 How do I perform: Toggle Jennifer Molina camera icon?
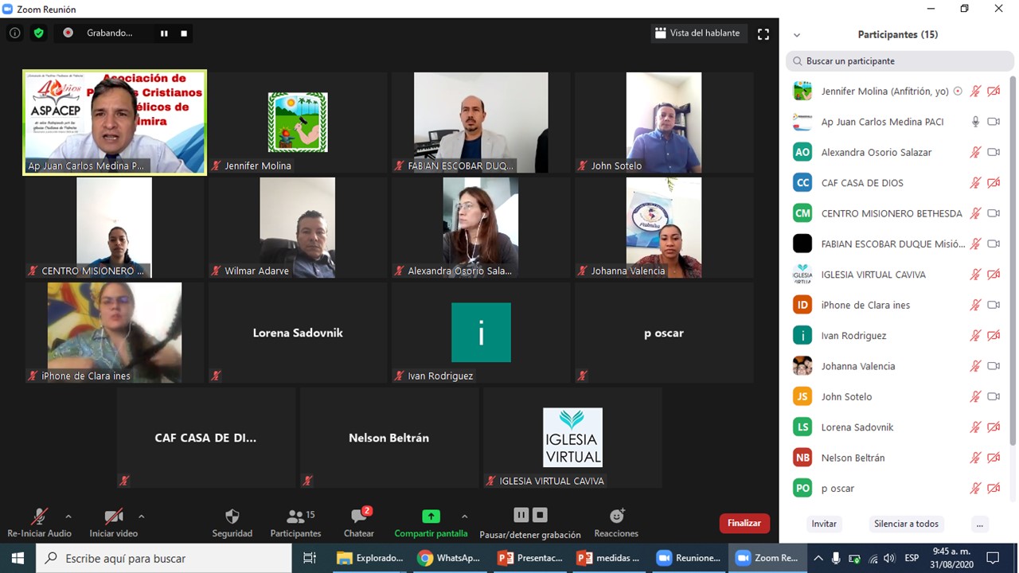[x=994, y=92]
